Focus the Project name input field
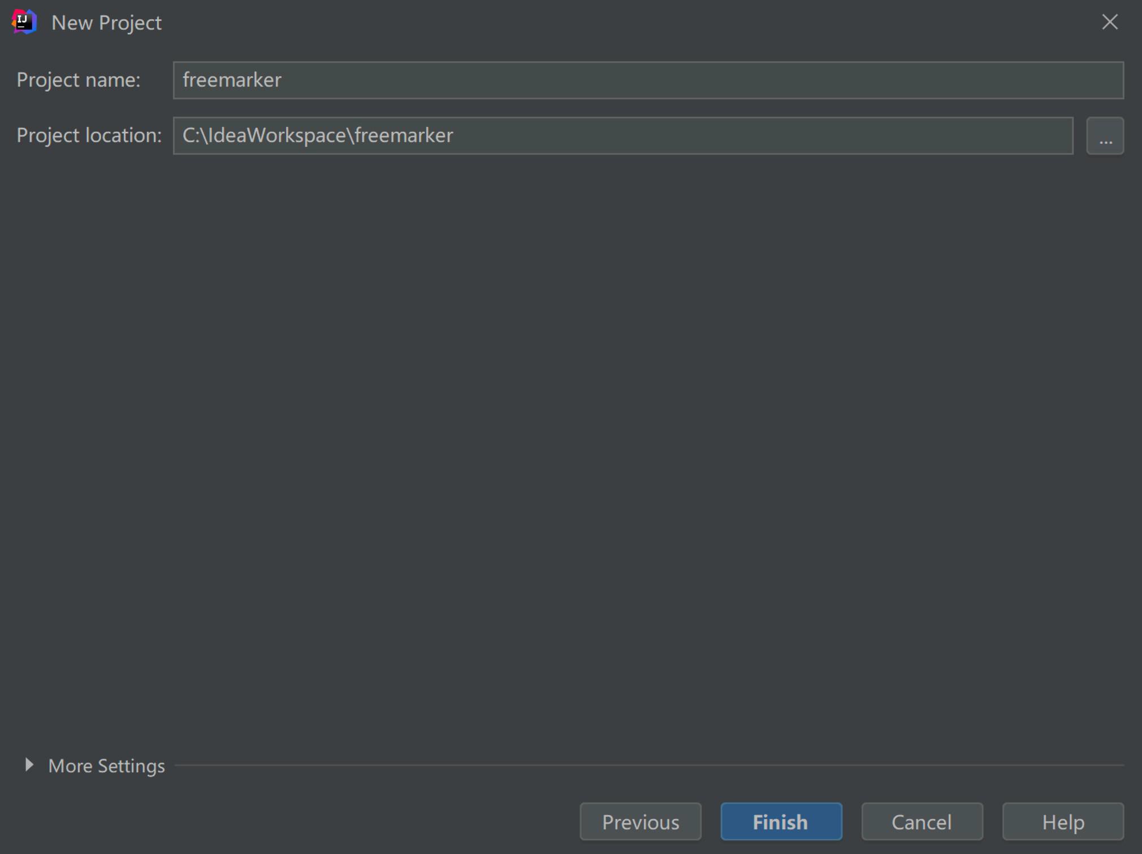Viewport: 1142px width, 854px height. pos(647,80)
